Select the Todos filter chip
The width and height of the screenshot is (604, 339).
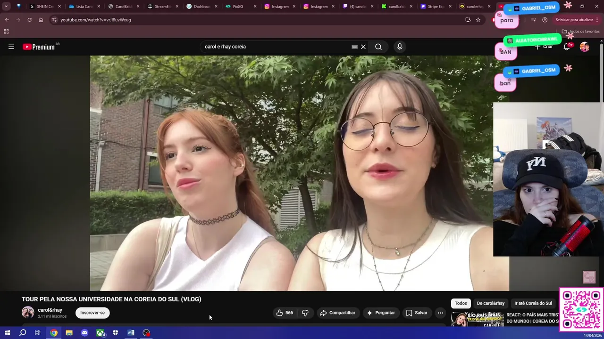pos(461,303)
